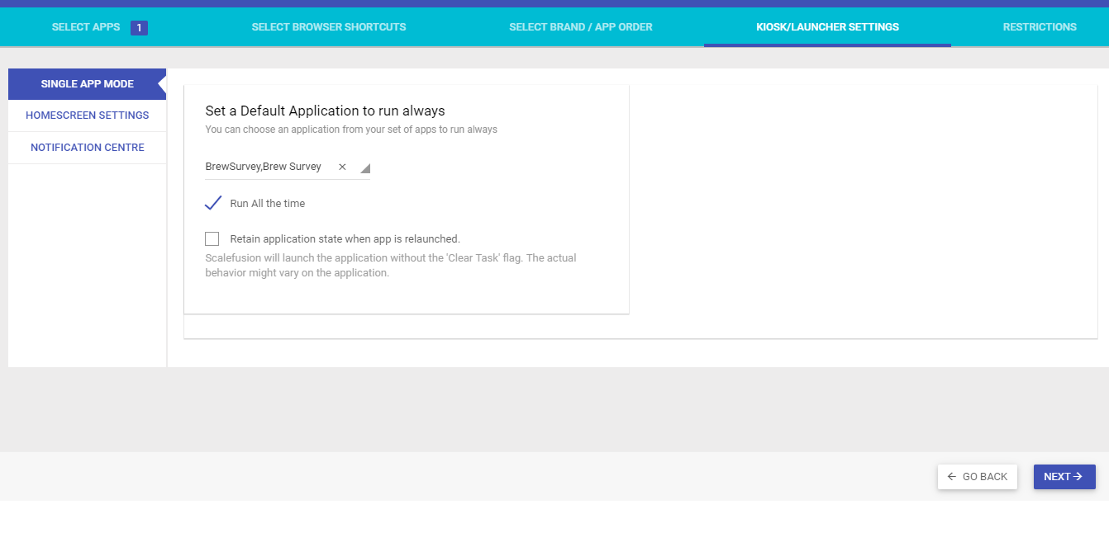This screenshot has height=533, width=1109.
Task: Enable Retain application state checkbox
Action: tap(212, 239)
